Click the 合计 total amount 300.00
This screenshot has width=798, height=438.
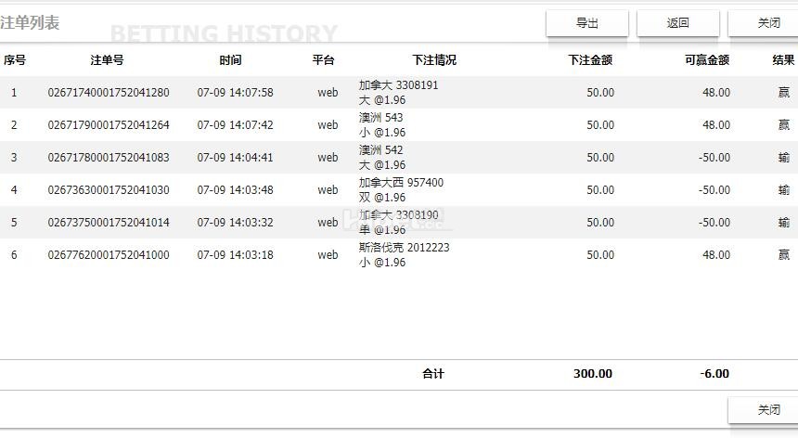(592, 374)
